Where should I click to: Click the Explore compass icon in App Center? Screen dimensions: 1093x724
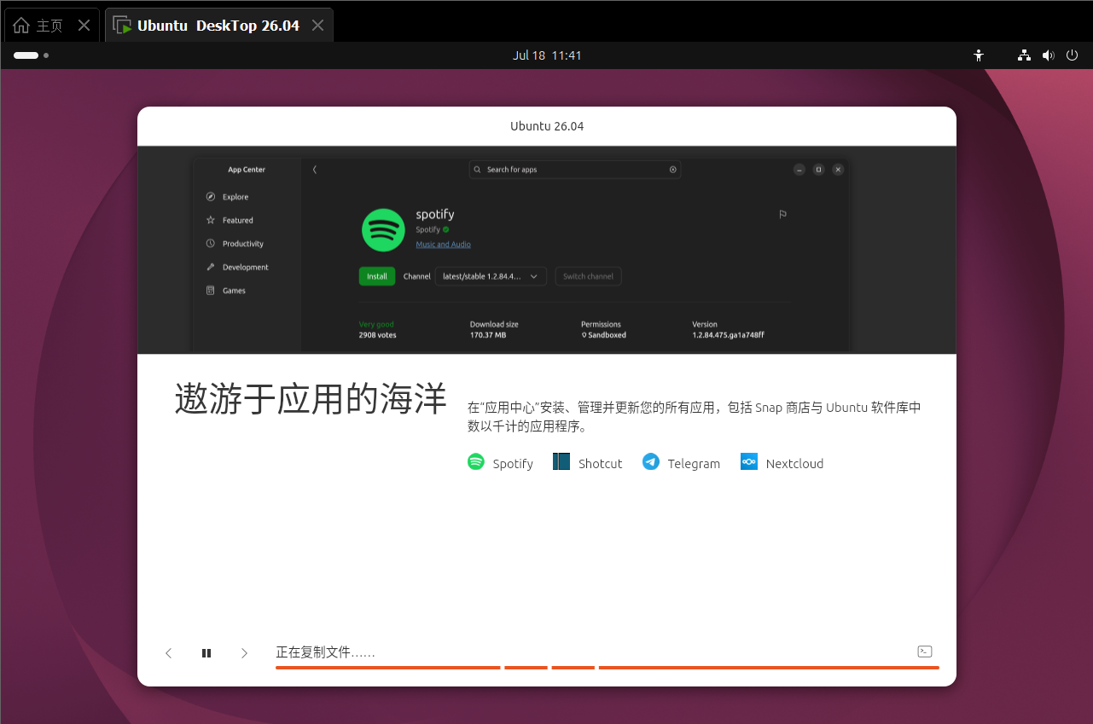click(x=211, y=197)
